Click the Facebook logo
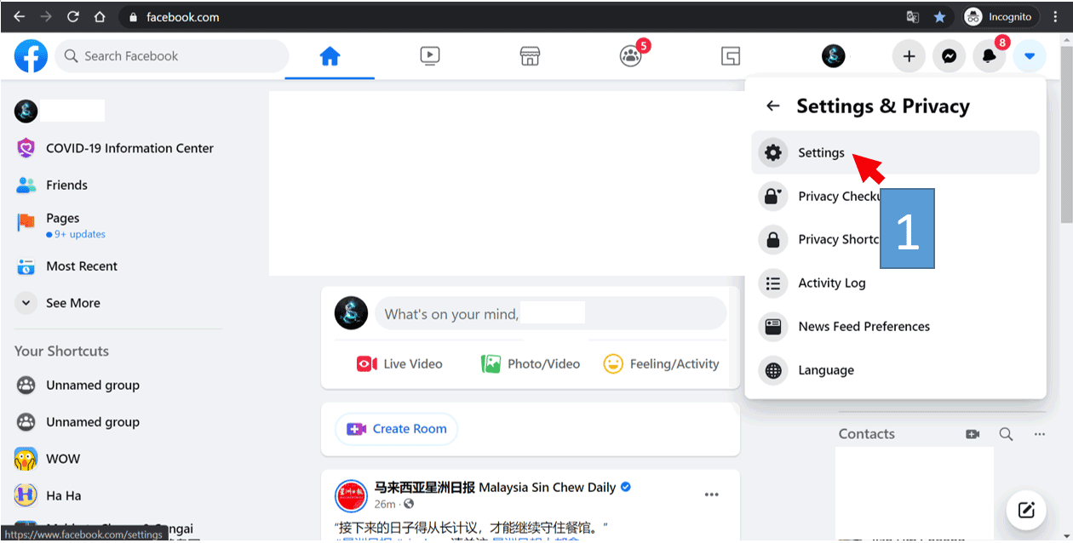Screen dimensions: 1073x543 (x=31, y=56)
